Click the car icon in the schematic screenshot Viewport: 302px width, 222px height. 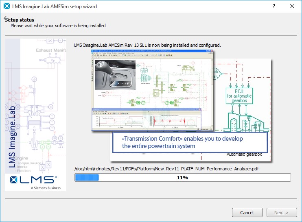click(x=187, y=68)
